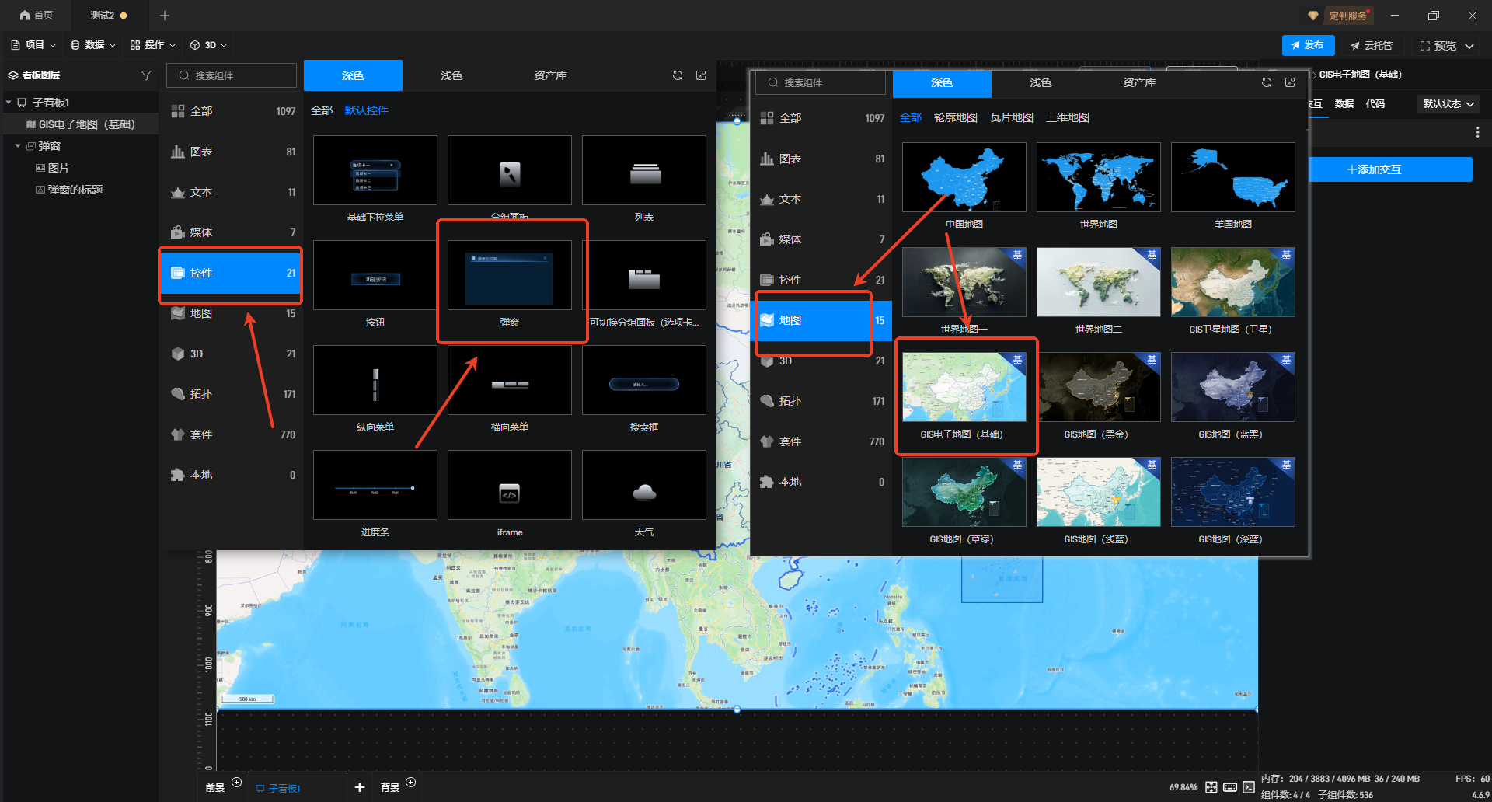The image size is (1492, 802).
Task: Open the 项目 menu
Action: [33, 45]
